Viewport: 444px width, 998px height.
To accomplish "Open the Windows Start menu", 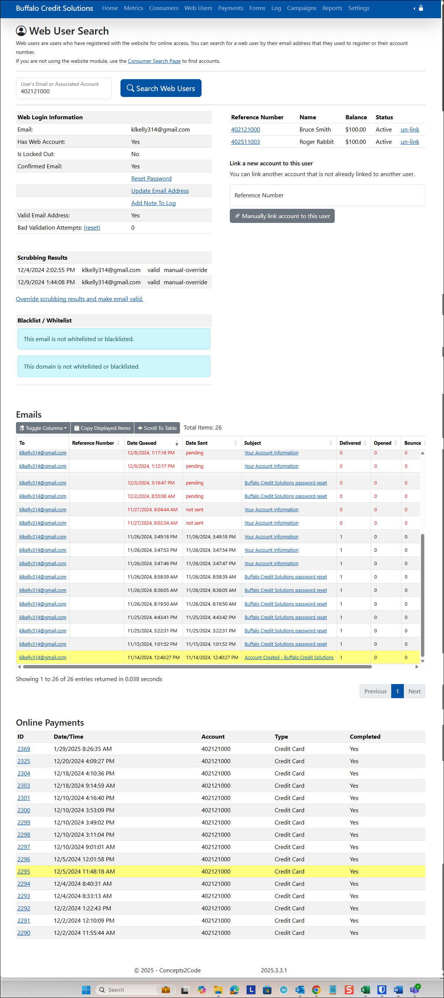I will coord(86,990).
